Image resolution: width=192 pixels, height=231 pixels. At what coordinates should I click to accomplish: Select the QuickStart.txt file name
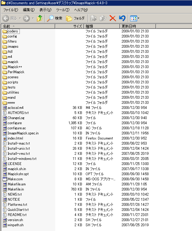[18, 210]
